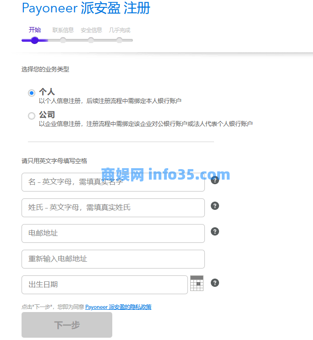
Task: Focus the 重新输入电邮地址 input field
Action: coord(113,259)
